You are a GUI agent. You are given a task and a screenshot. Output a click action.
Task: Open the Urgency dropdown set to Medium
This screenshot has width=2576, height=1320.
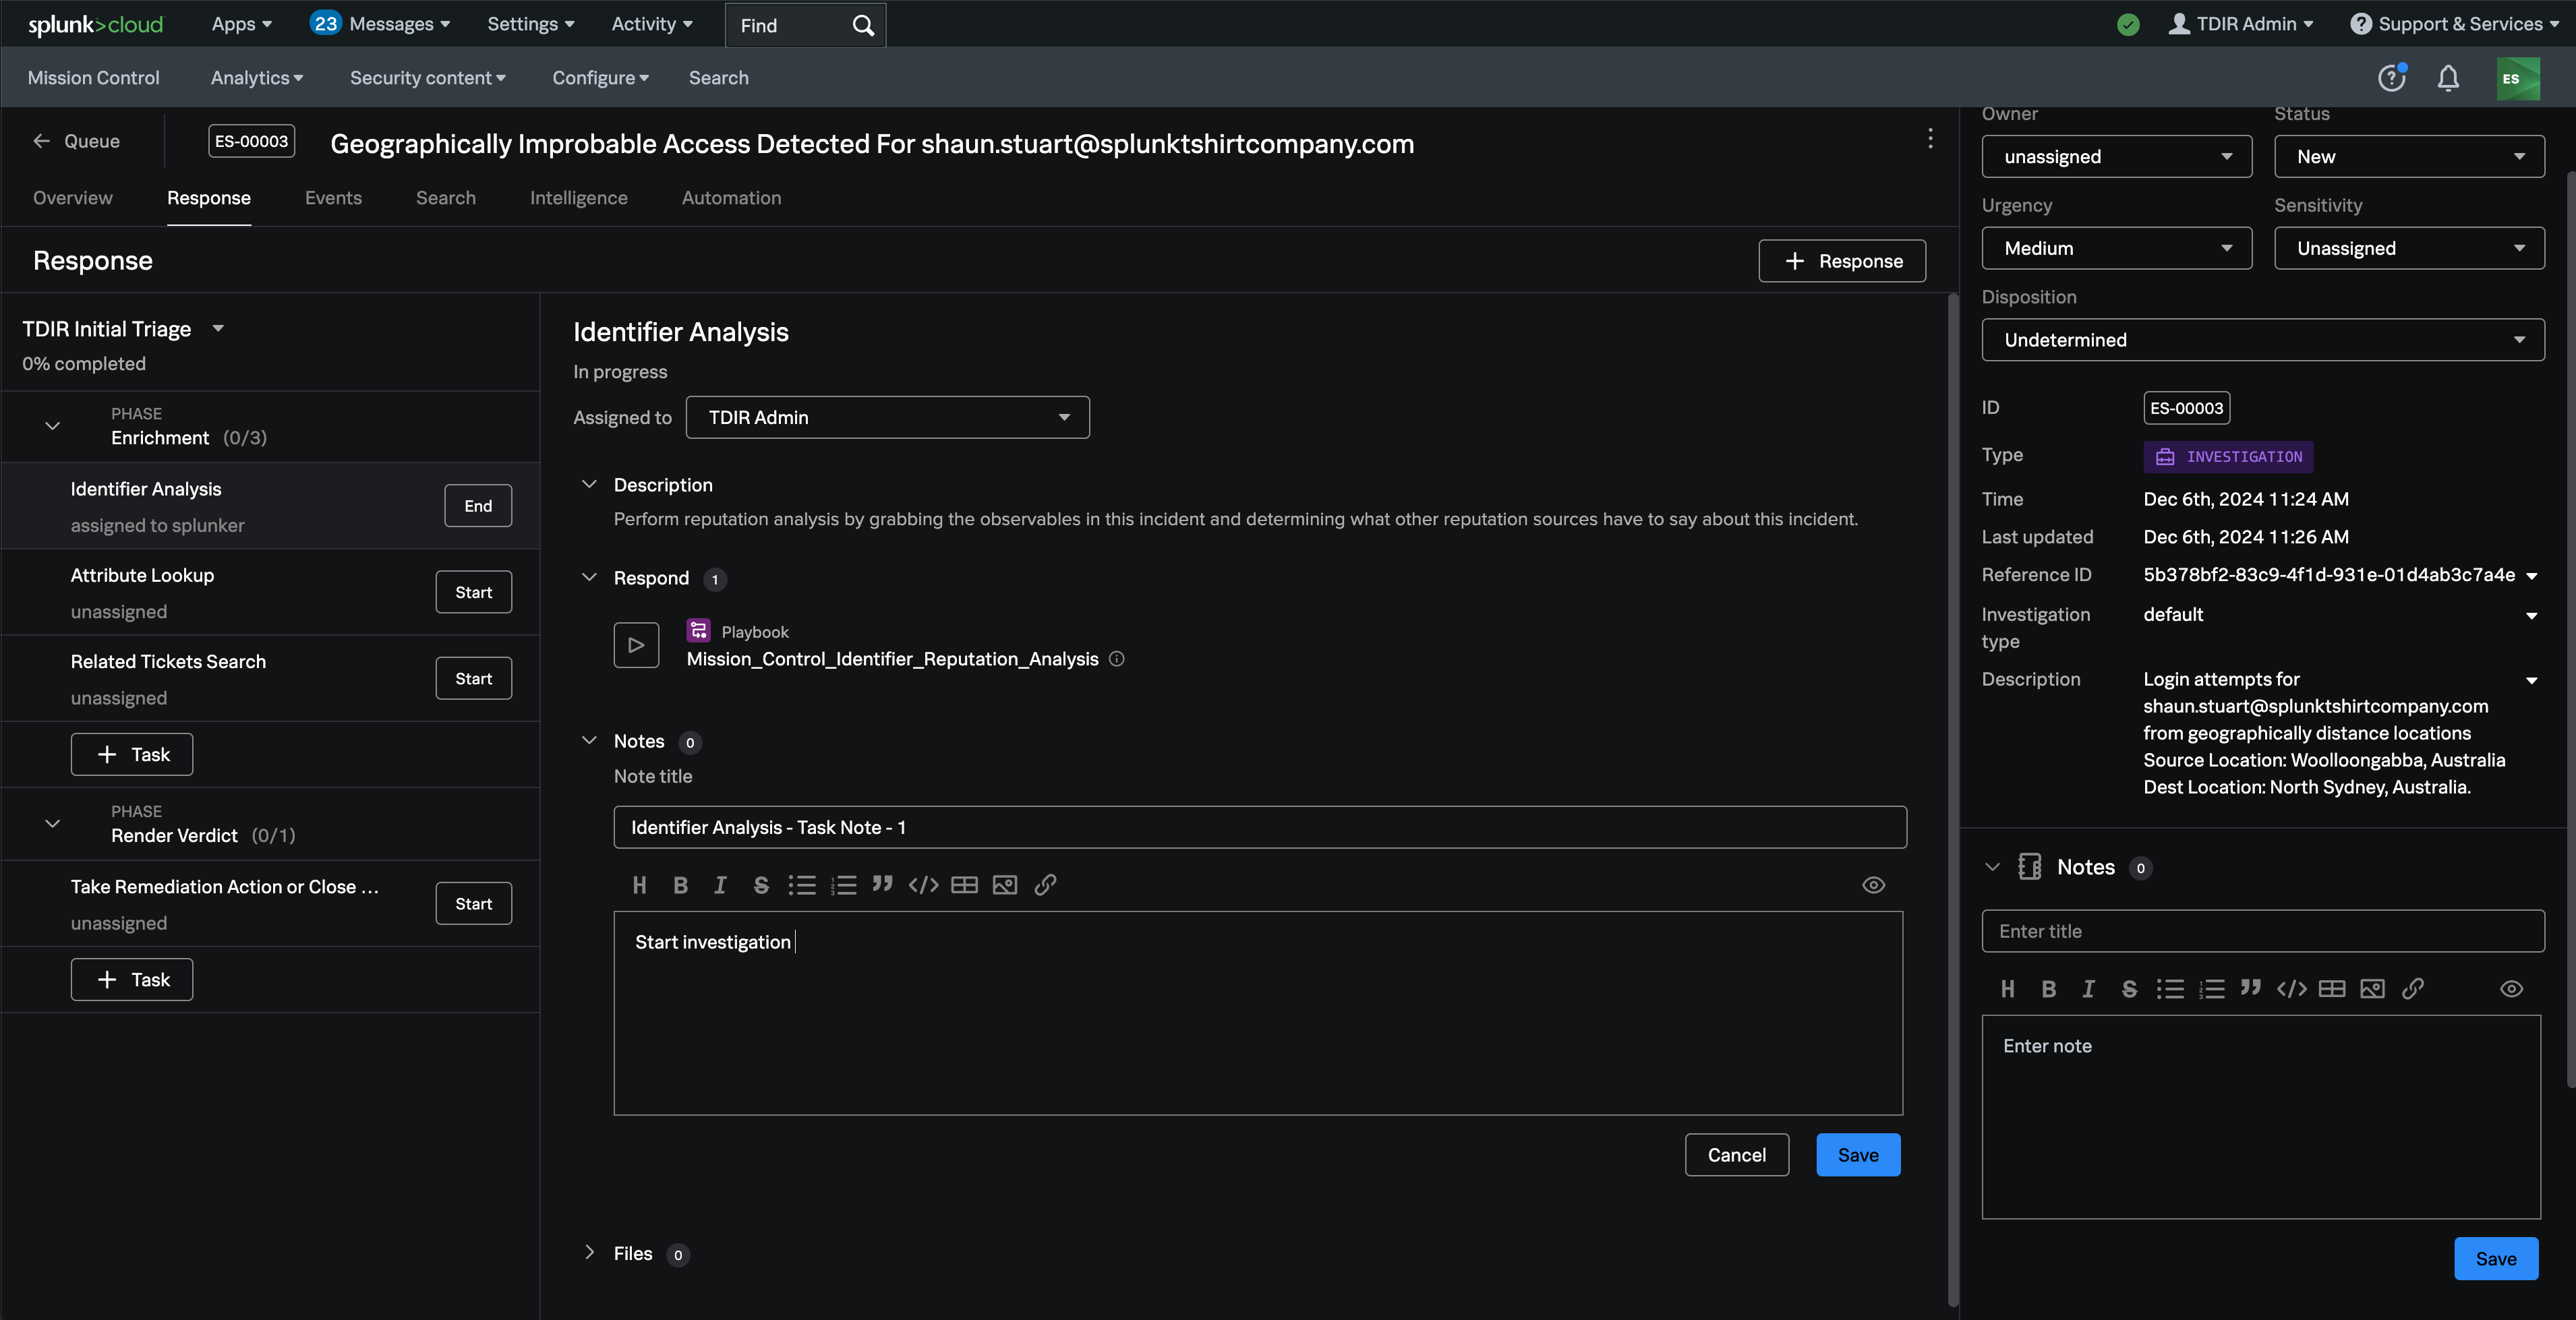point(2116,248)
